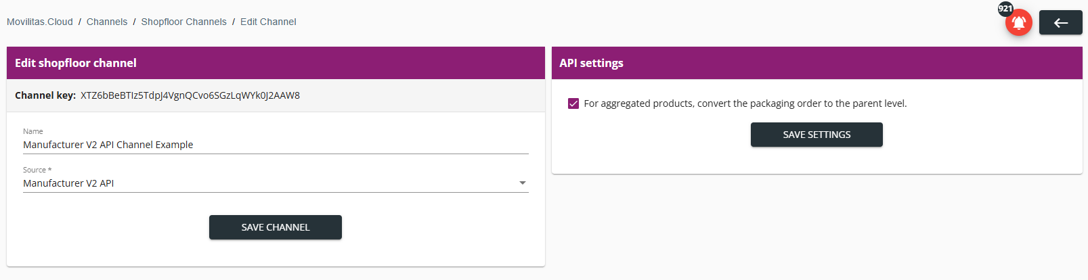Open the notifications bell
The width and height of the screenshot is (1088, 280).
coord(1018,23)
